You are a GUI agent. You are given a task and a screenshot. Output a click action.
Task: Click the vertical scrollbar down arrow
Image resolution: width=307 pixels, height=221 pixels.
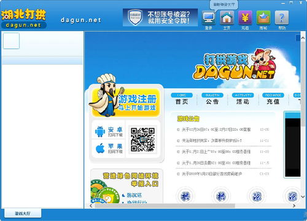pyautogui.click(x=303, y=196)
